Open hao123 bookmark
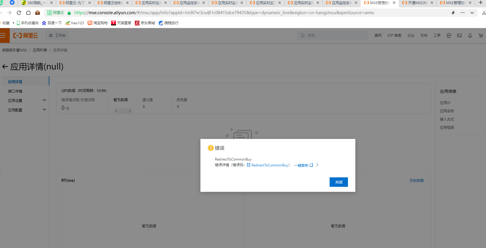The width and height of the screenshot is (486, 248). 75,23
